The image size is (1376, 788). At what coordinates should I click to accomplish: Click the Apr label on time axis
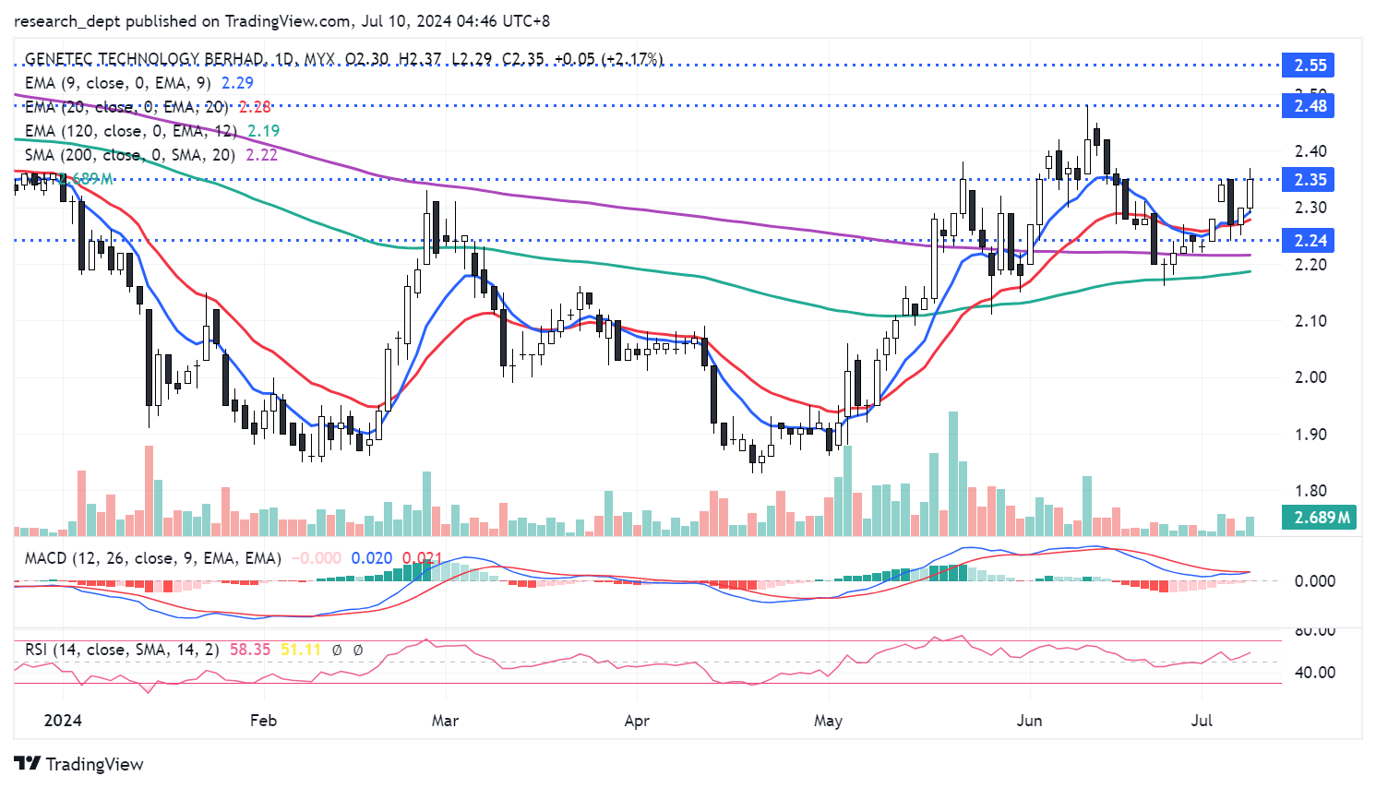[x=637, y=721]
